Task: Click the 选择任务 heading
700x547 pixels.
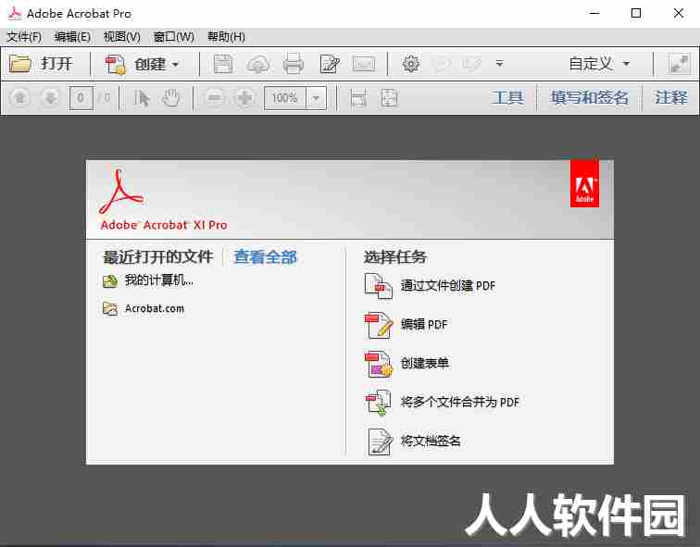Action: (395, 257)
